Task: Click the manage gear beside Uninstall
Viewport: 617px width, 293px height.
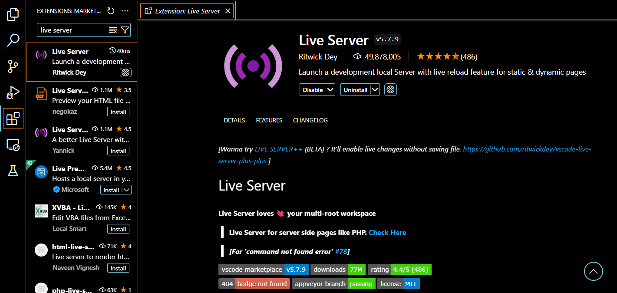Action: [x=390, y=90]
